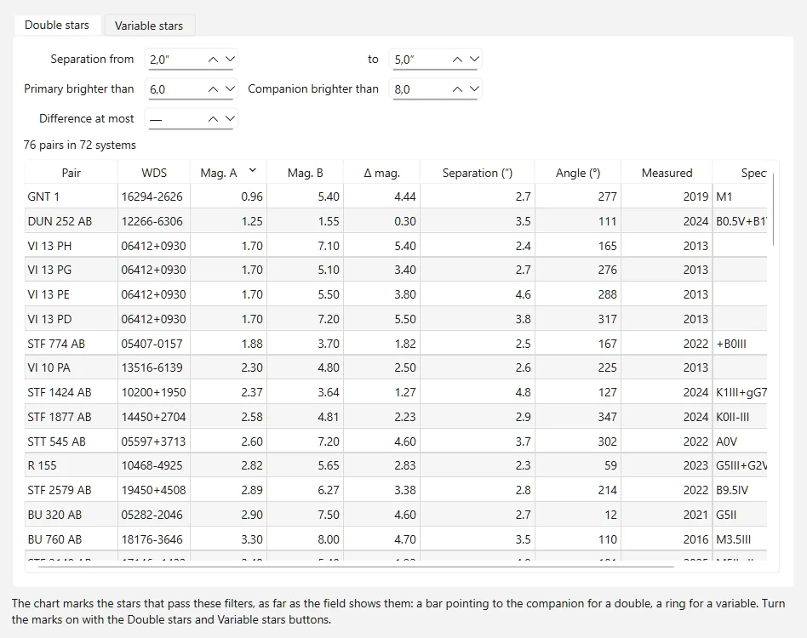Decrease the Difference at most value
The height and width of the screenshot is (638, 807).
click(230, 119)
